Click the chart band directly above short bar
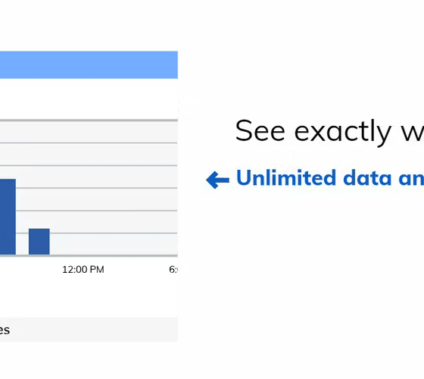The image size is (424, 379). [39, 221]
